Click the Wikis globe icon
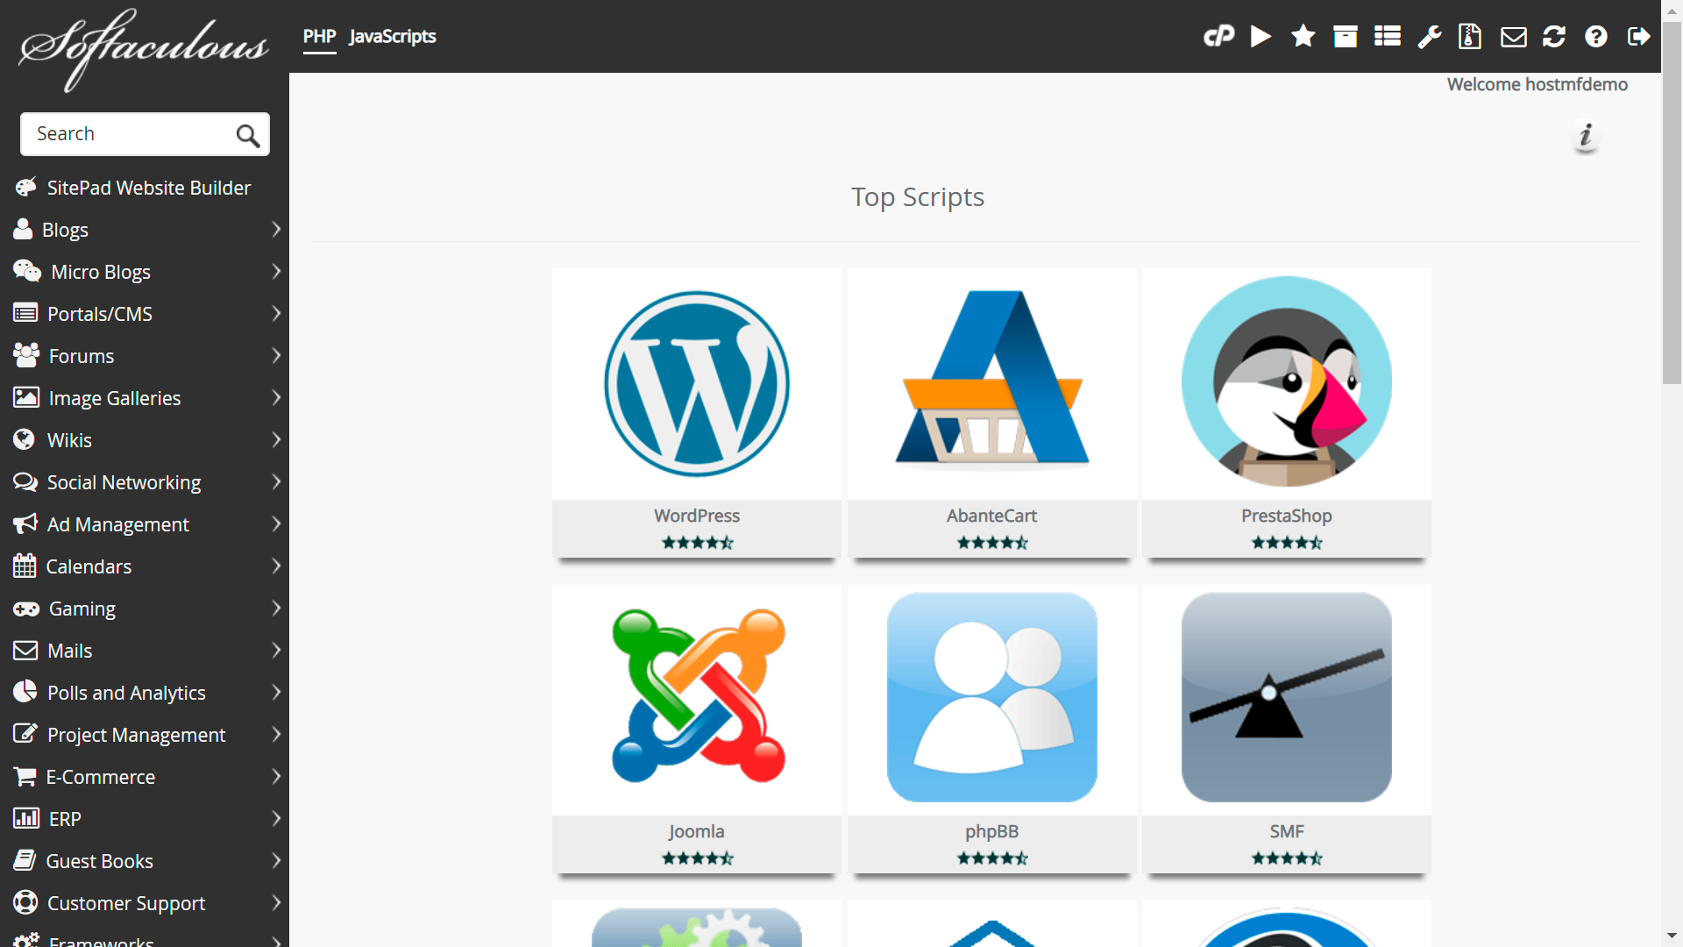 (25, 439)
